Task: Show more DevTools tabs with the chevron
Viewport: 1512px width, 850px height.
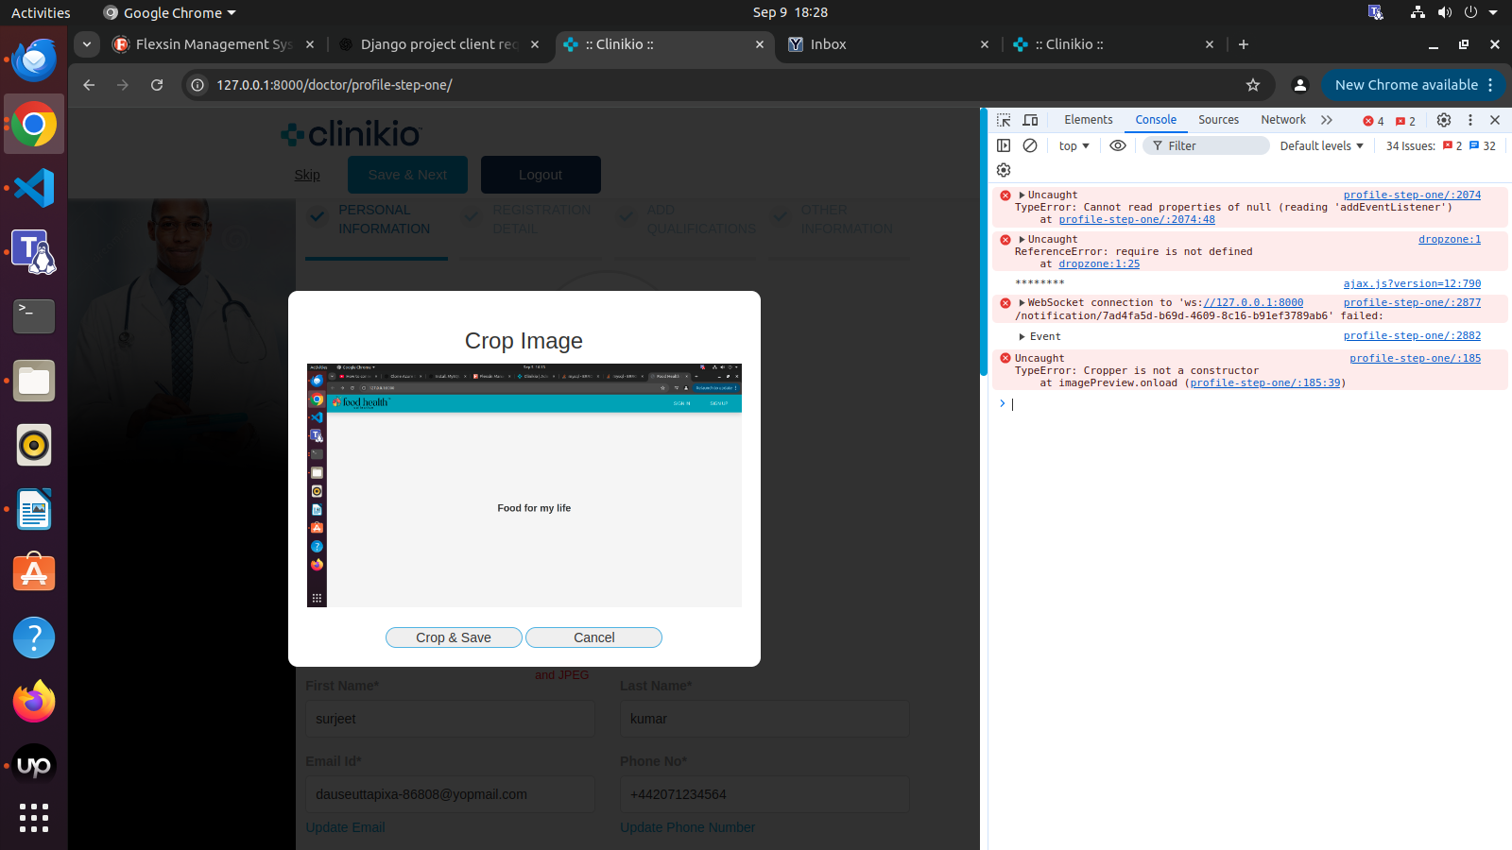Action: (x=1327, y=120)
